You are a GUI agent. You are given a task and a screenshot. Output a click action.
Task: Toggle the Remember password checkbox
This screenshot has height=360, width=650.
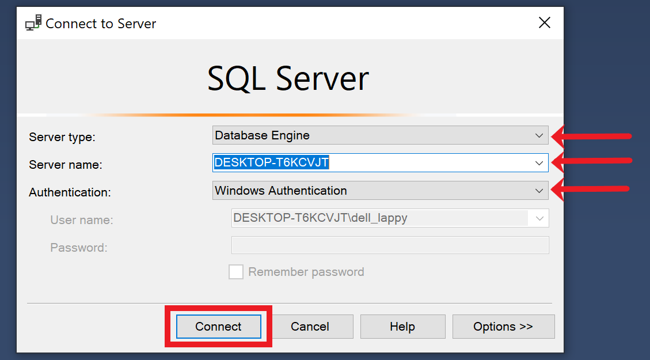point(236,271)
